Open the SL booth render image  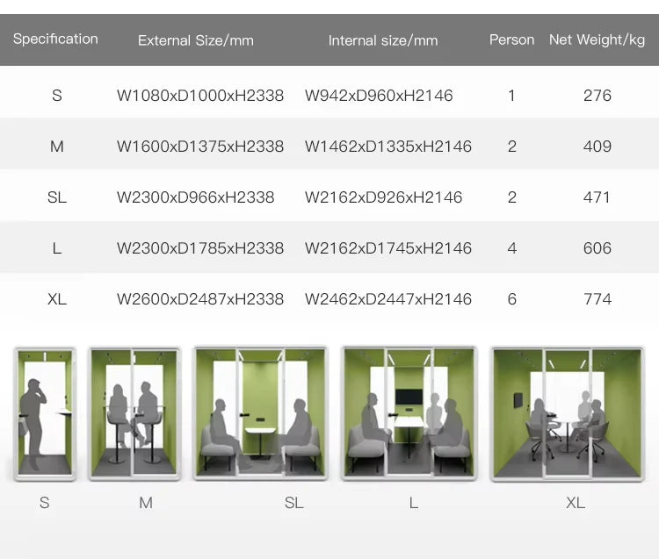point(260,413)
